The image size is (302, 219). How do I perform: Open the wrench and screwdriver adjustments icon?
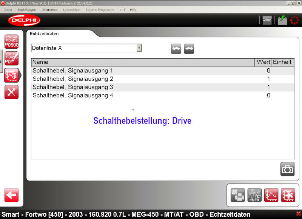pyautogui.click(x=11, y=92)
